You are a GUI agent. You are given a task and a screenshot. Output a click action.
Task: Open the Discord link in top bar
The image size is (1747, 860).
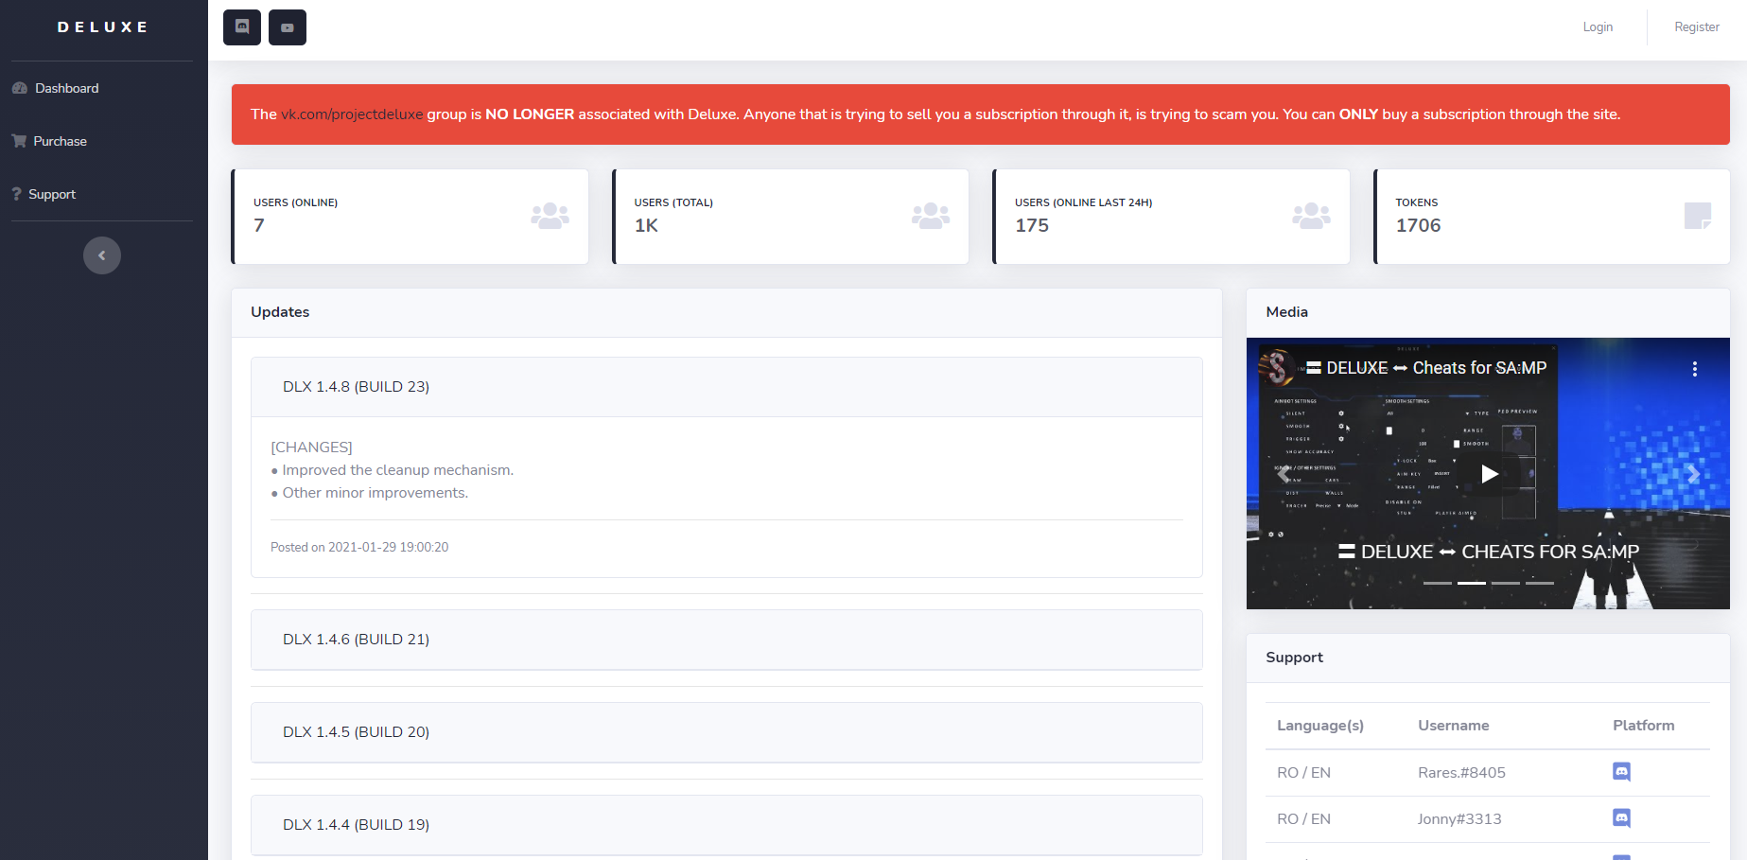[x=242, y=27]
